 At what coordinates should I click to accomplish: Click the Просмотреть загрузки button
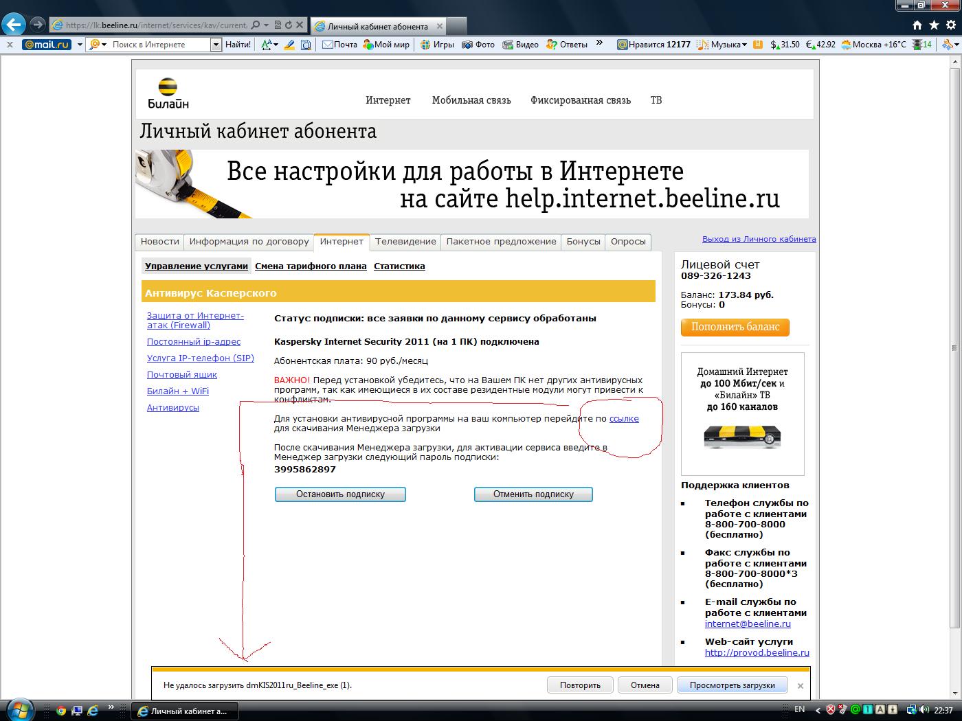732,685
